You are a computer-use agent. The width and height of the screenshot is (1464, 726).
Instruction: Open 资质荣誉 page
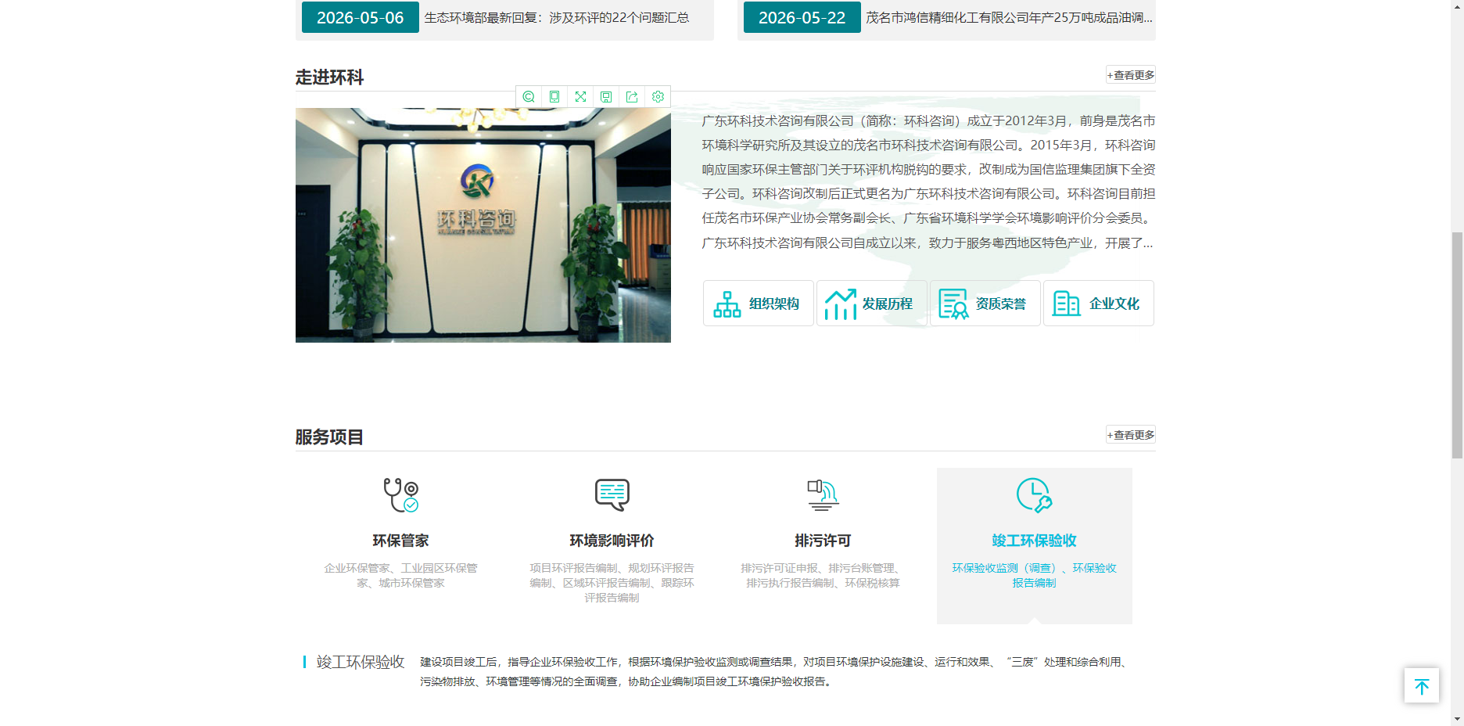[985, 304]
